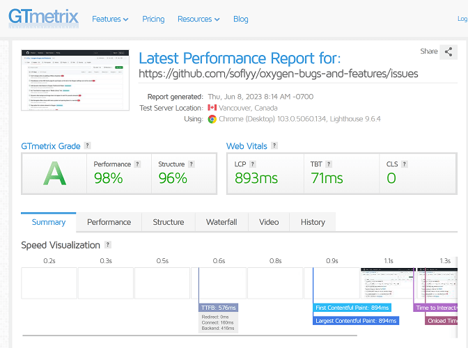Screen dimensions: 468x348
Task: Click the Largest Contentful Paint: 894ms marker
Action: [x=356, y=321]
